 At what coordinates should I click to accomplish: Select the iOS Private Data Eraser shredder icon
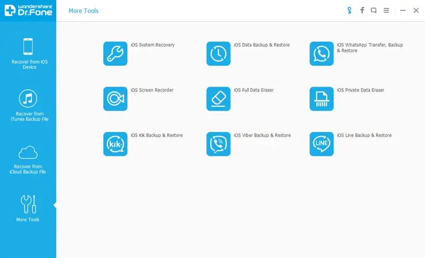coord(321,99)
